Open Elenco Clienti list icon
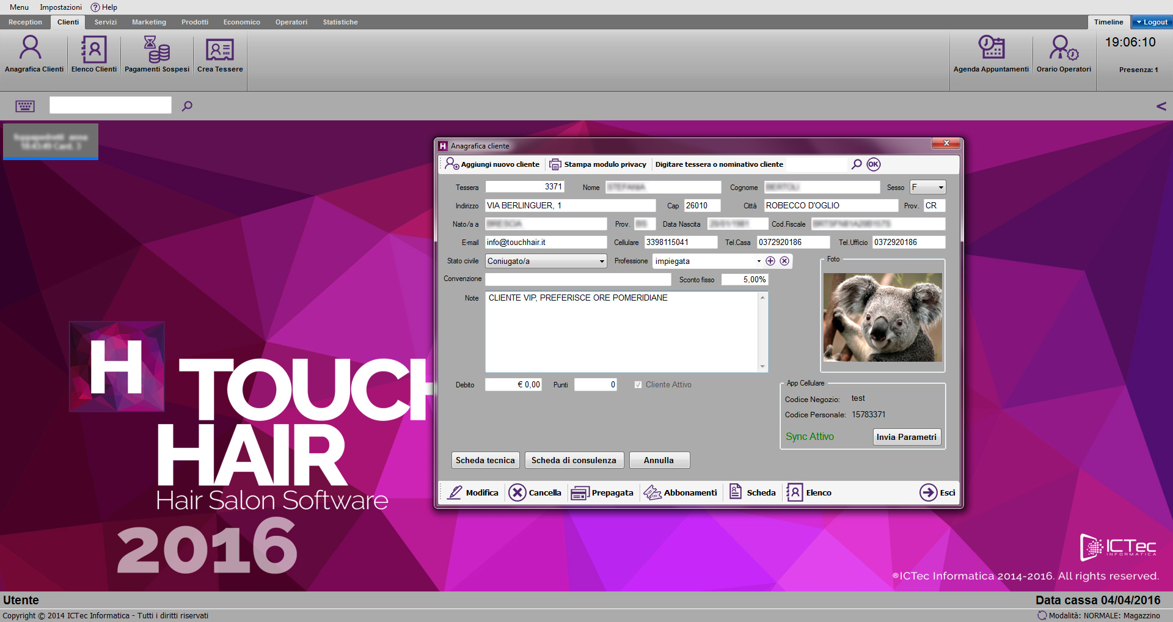This screenshot has width=1173, height=622. (x=93, y=54)
